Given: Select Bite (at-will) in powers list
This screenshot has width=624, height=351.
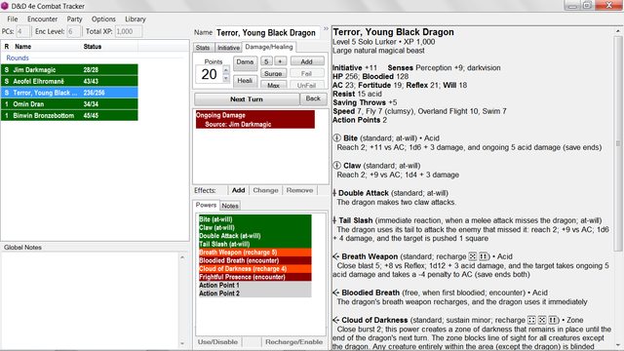Looking at the screenshot, I should [255, 219].
